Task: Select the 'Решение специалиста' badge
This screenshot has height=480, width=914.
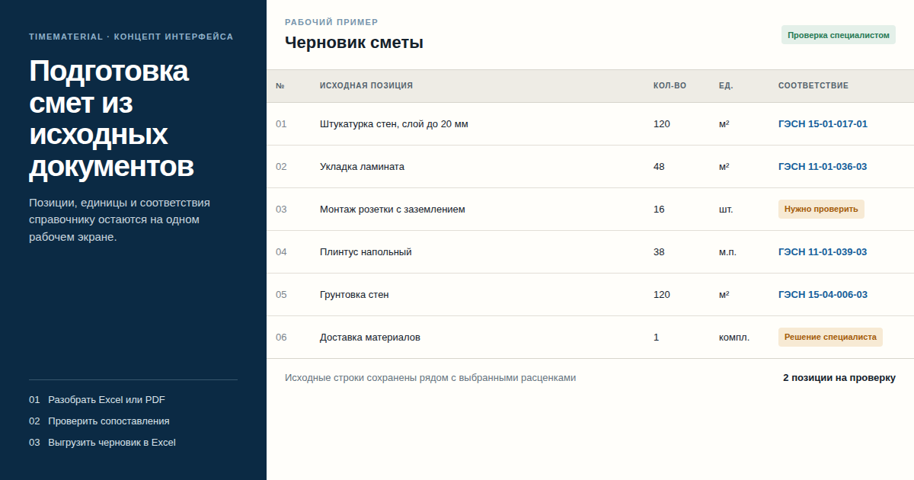Action: 830,337
